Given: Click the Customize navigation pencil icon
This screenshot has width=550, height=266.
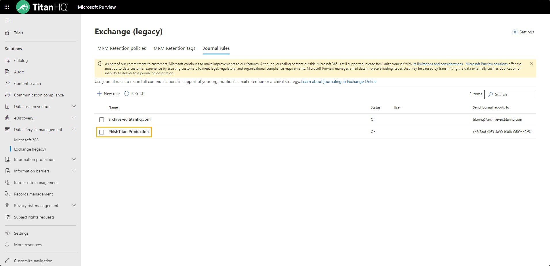Looking at the screenshot, I should pos(7,261).
